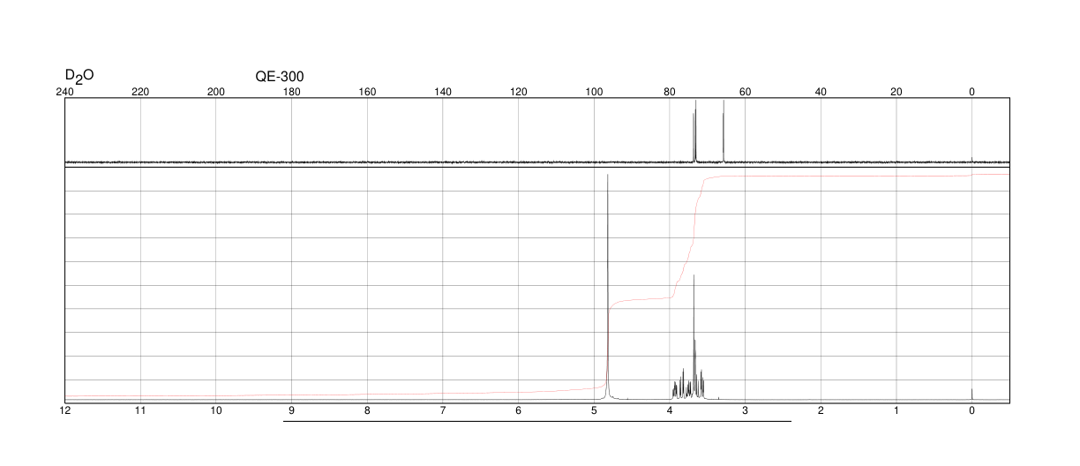Click the 8 tick on proton axis
The width and height of the screenshot is (1080, 466).
pyautogui.click(x=367, y=411)
